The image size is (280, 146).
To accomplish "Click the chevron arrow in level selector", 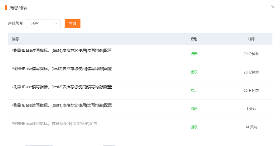I will pos(56,23).
